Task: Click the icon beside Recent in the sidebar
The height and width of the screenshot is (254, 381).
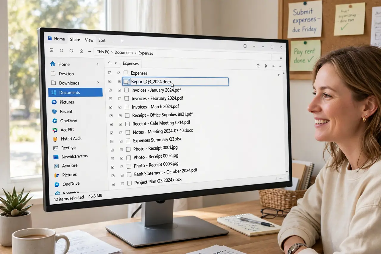Action: pos(54,111)
